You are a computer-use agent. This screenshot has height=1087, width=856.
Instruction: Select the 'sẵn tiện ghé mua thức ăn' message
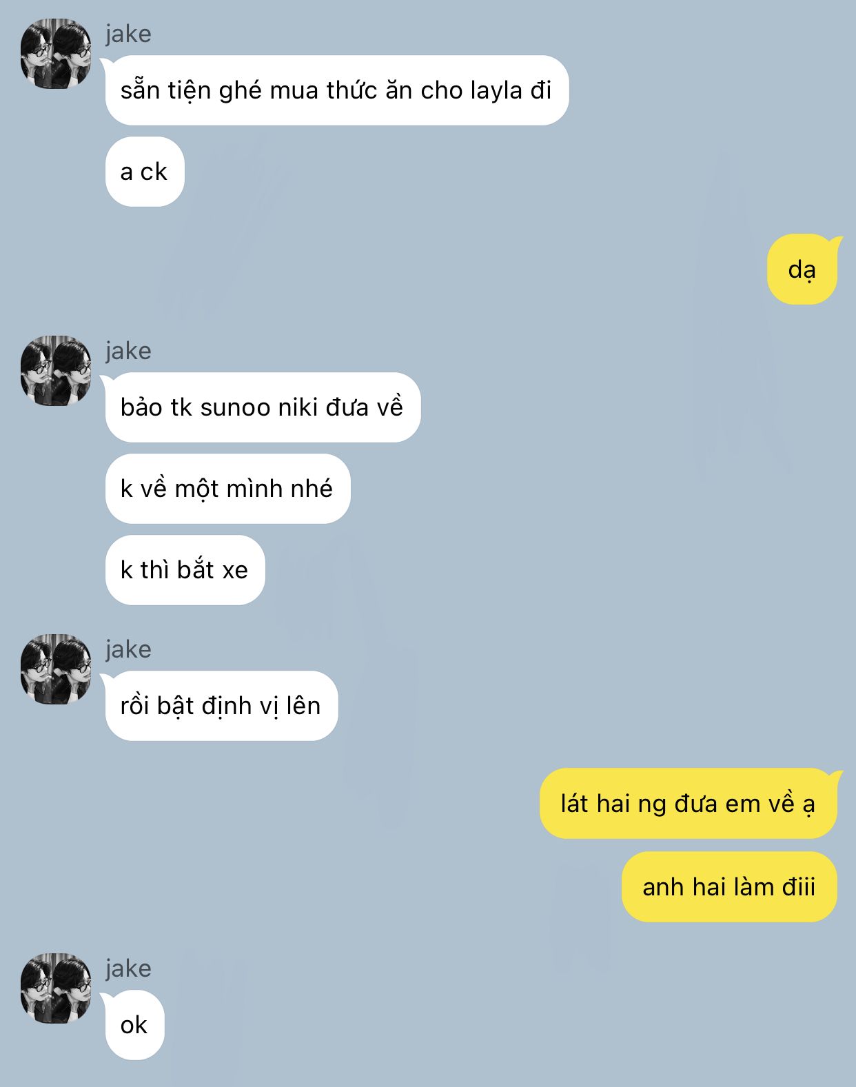tap(336, 90)
